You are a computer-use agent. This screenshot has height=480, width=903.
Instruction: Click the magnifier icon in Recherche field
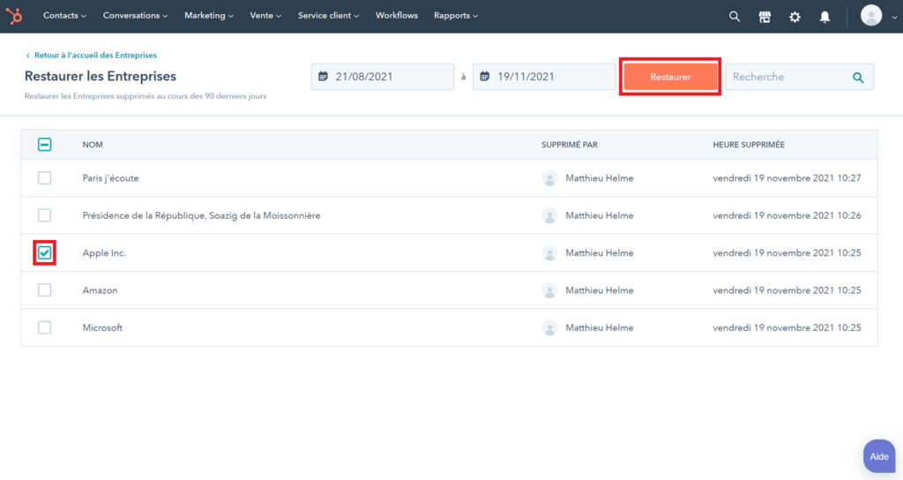click(x=858, y=78)
